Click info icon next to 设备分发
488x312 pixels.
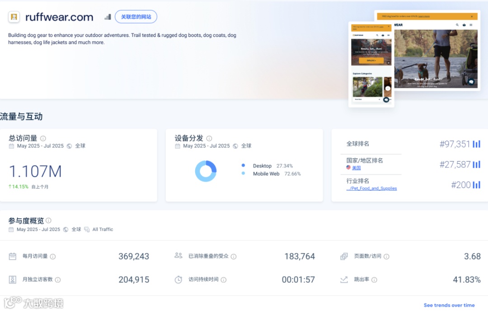coord(209,138)
